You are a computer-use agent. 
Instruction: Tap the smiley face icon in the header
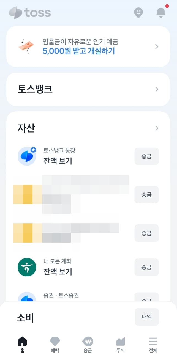click(138, 13)
